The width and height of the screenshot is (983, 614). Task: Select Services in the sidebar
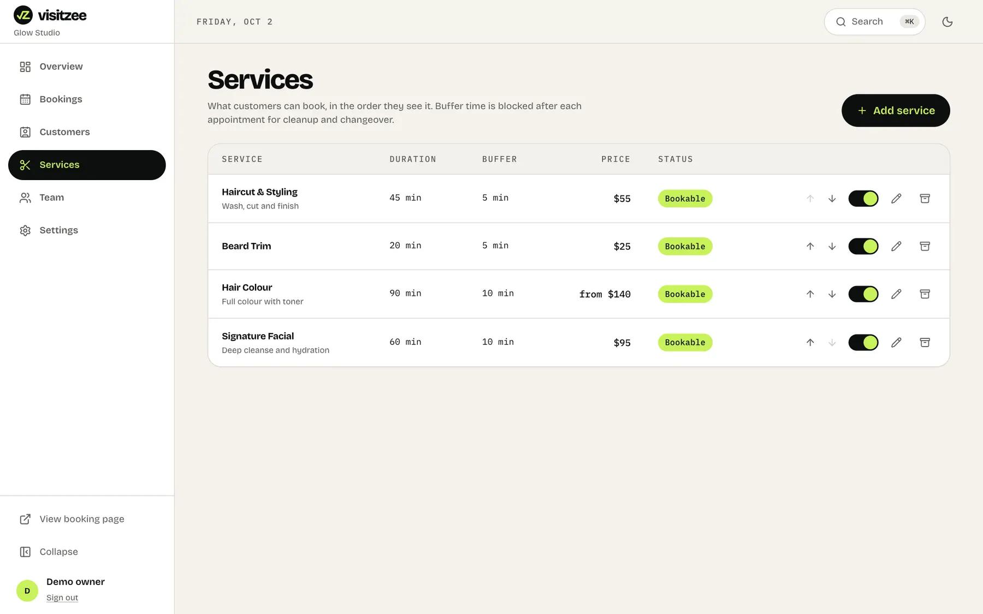pos(87,165)
